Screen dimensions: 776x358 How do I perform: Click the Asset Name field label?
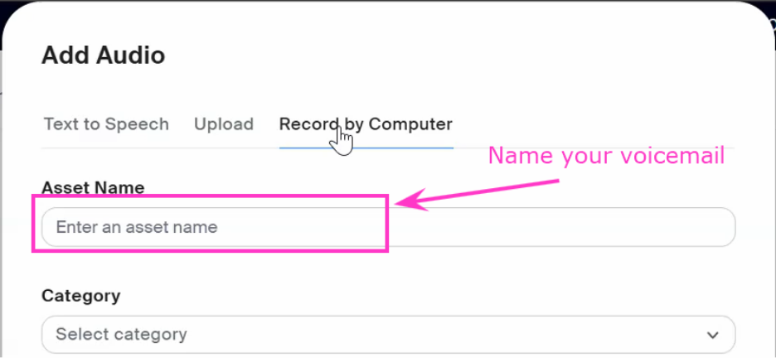[x=93, y=187]
